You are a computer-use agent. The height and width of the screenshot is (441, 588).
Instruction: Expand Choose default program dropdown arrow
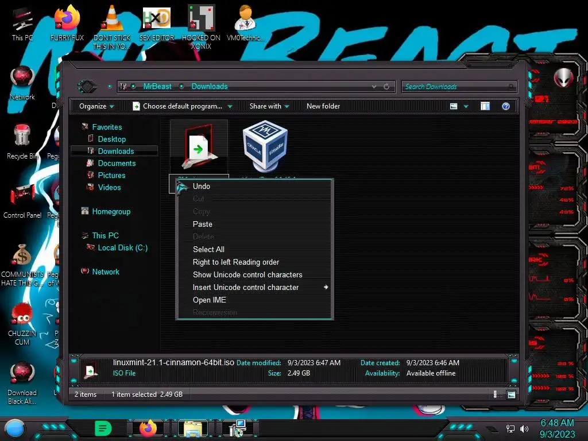pos(230,106)
